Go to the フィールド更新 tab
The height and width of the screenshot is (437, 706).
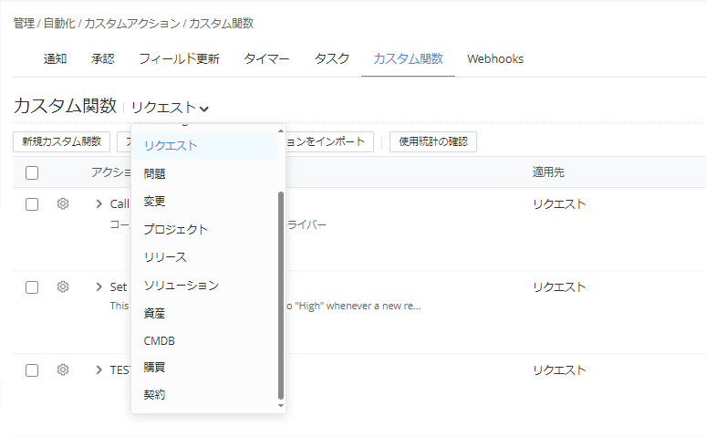(179, 59)
